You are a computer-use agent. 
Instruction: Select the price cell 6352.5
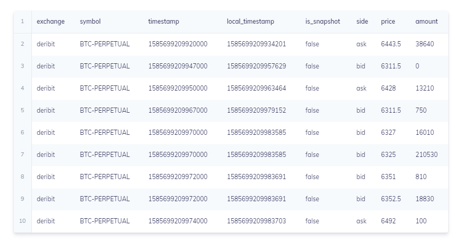(x=391, y=199)
